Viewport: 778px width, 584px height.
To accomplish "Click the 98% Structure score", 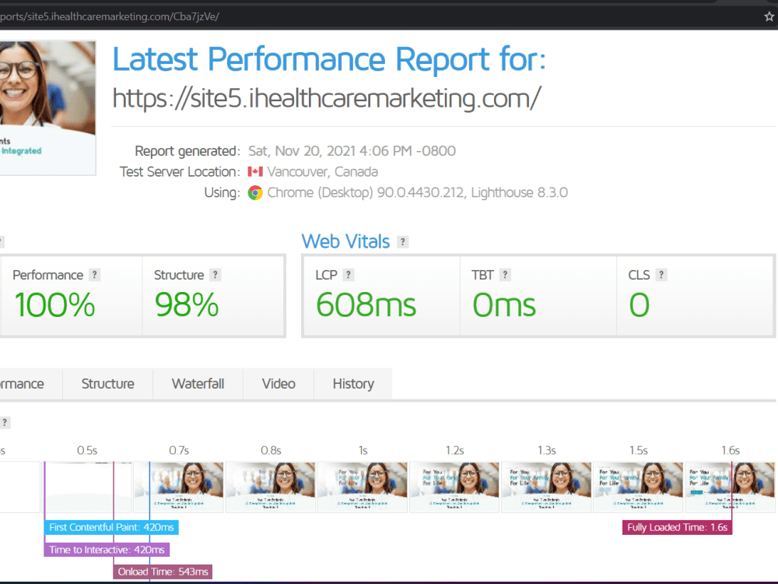I will click(187, 305).
